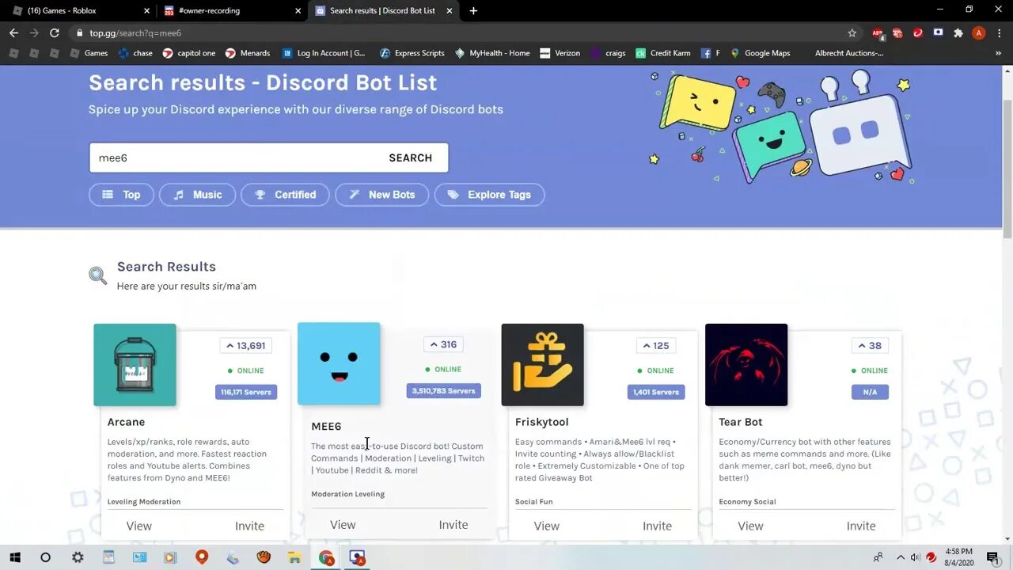Invite the Tear Bot
Screen dimensions: 1013x570
tap(861, 526)
